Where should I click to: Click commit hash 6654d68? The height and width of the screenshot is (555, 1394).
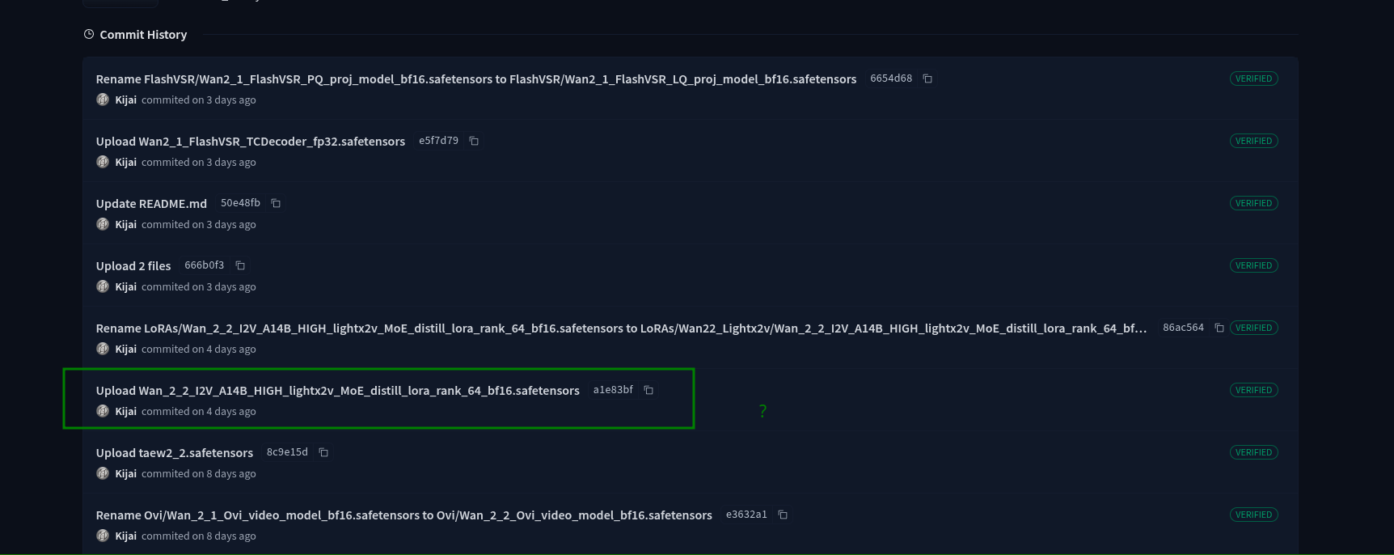point(891,78)
